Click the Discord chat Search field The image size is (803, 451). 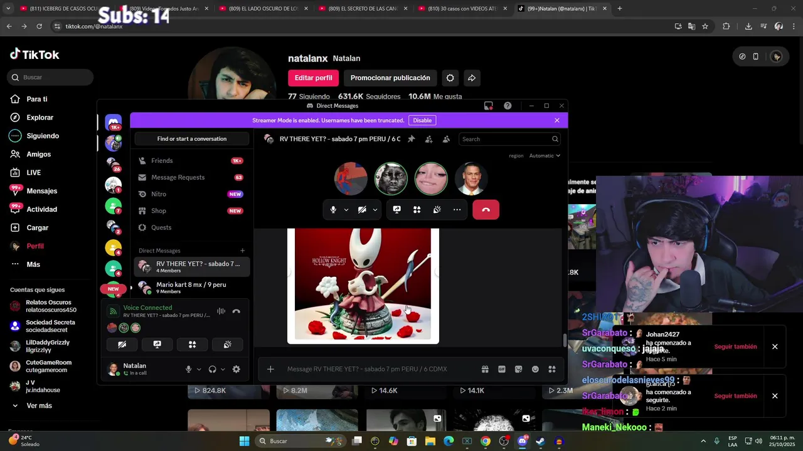tap(509, 139)
